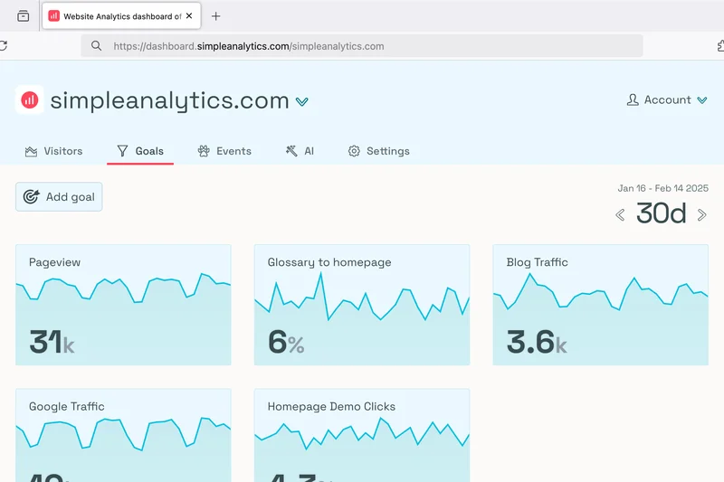Open the Google Traffic goal card
Image resolution: width=724 pixels, height=482 pixels.
pyautogui.click(x=123, y=435)
